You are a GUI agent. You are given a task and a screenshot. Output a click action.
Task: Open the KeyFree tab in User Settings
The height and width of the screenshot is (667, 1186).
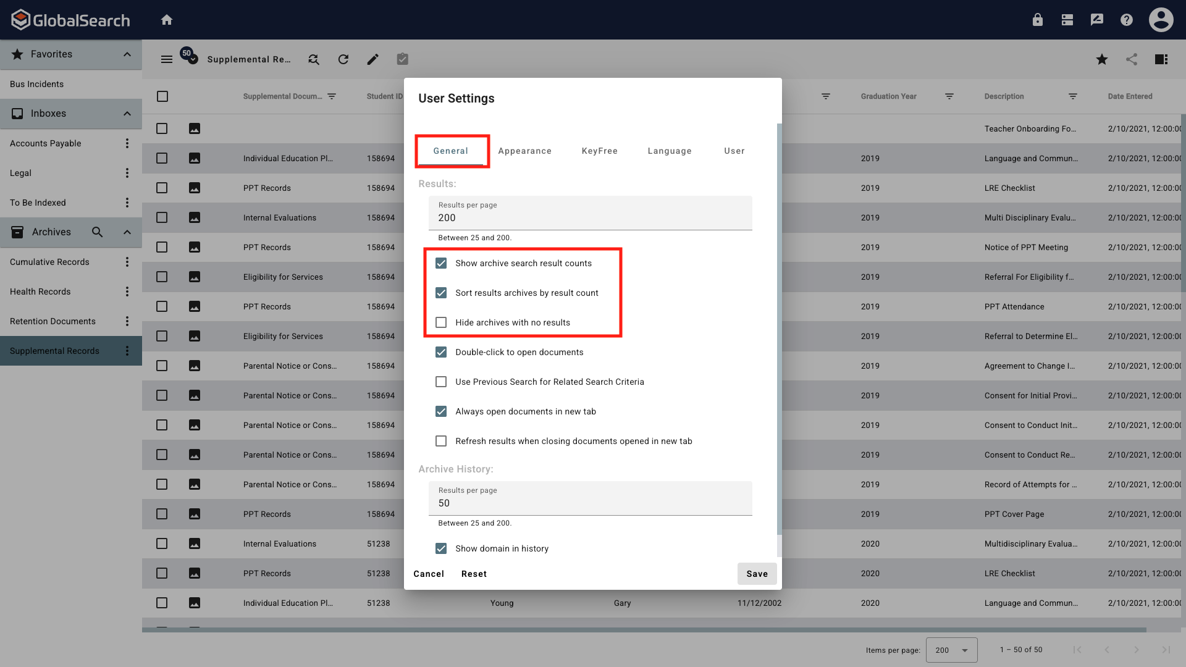coord(599,151)
